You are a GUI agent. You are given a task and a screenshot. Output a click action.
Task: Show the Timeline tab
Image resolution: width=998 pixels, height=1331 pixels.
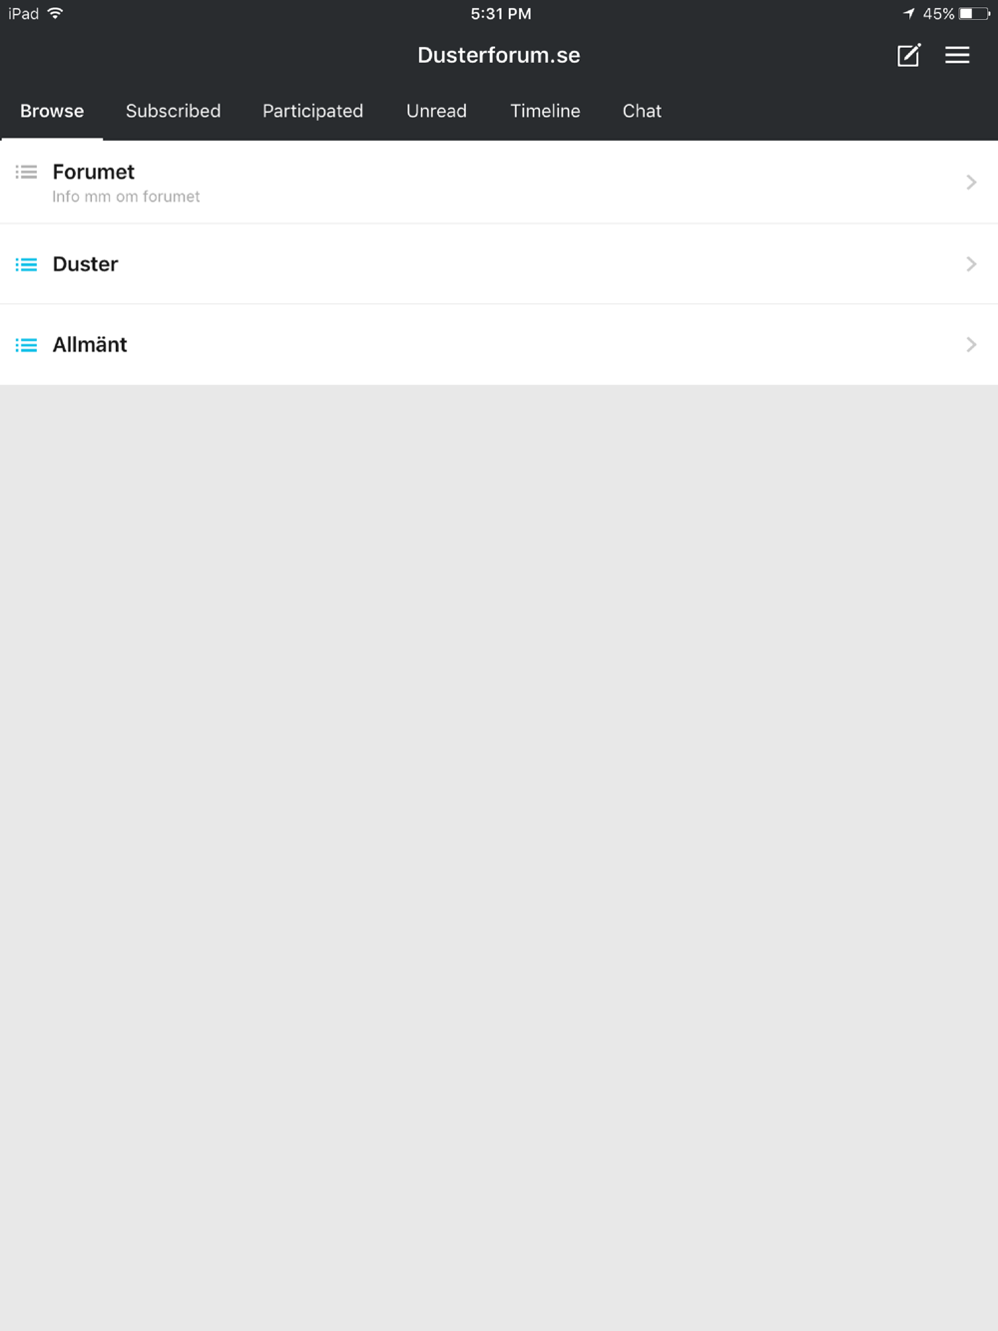(x=545, y=111)
